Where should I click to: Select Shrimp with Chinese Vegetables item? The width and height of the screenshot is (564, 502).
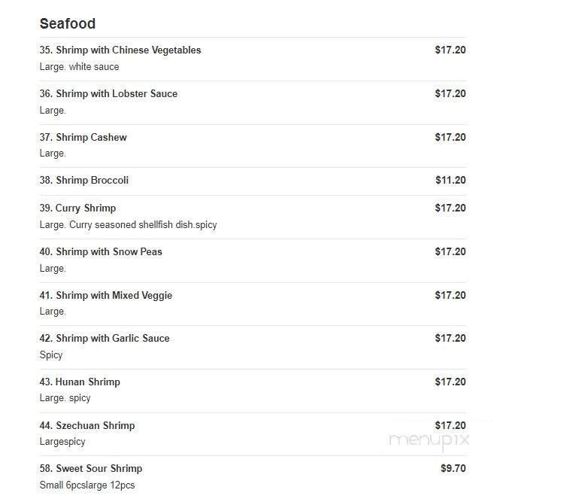(120, 50)
